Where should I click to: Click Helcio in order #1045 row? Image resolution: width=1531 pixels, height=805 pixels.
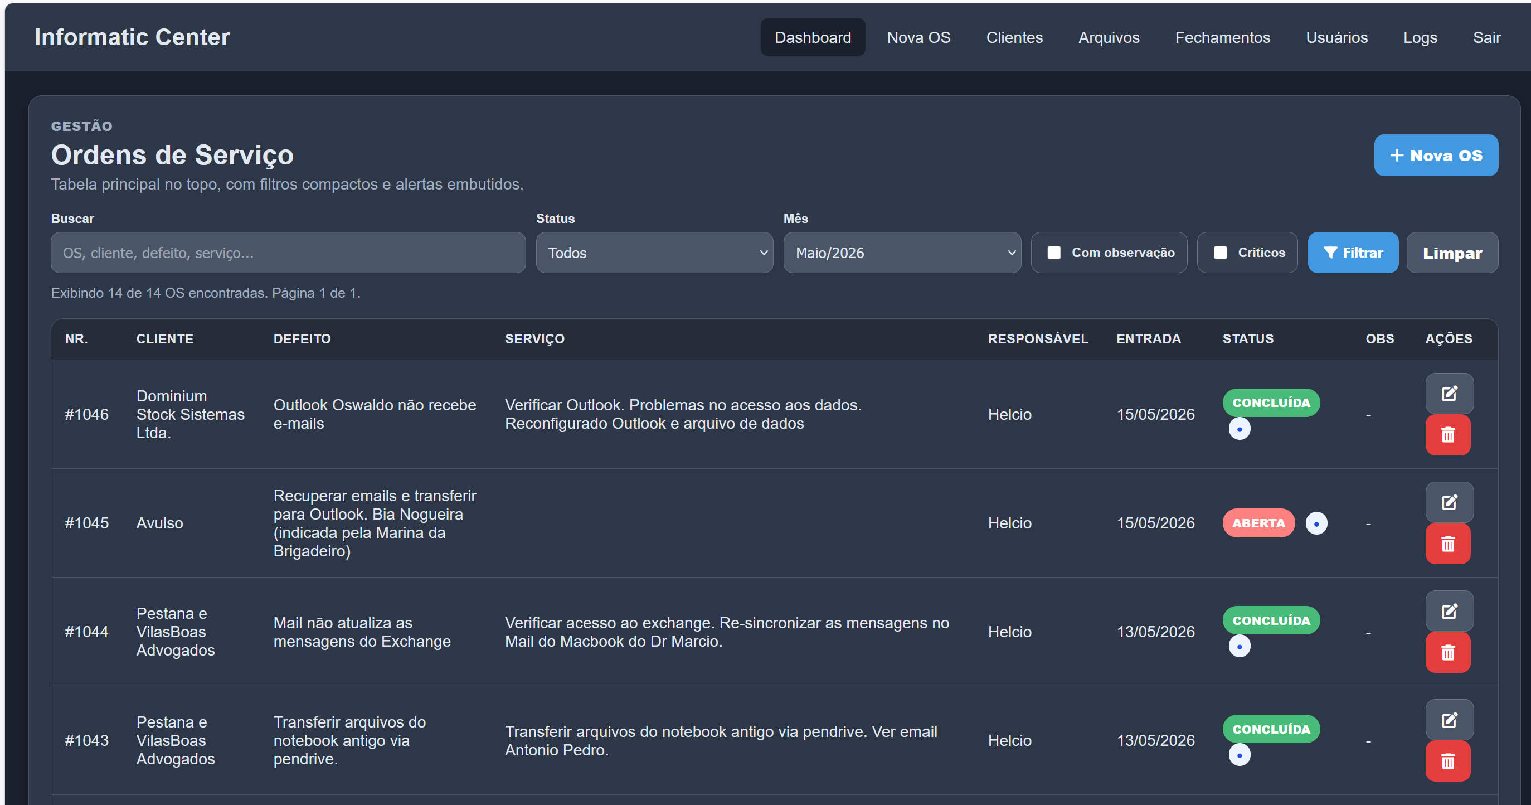coord(1009,523)
